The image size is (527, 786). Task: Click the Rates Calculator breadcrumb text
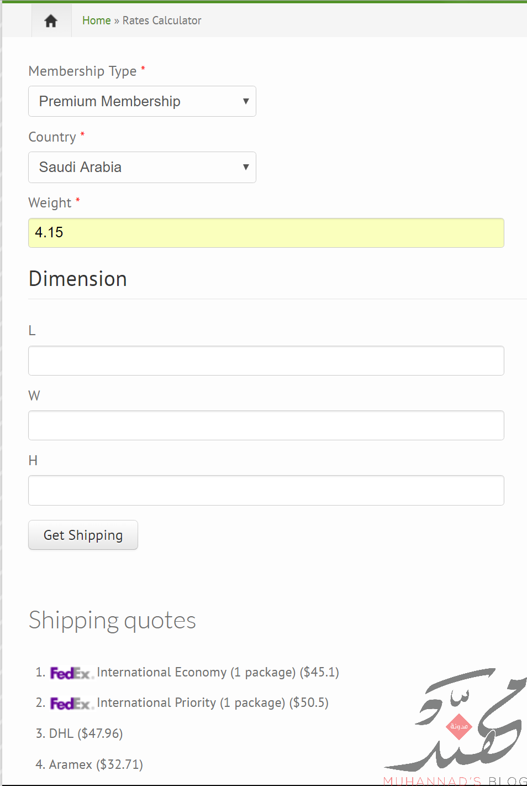[162, 20]
